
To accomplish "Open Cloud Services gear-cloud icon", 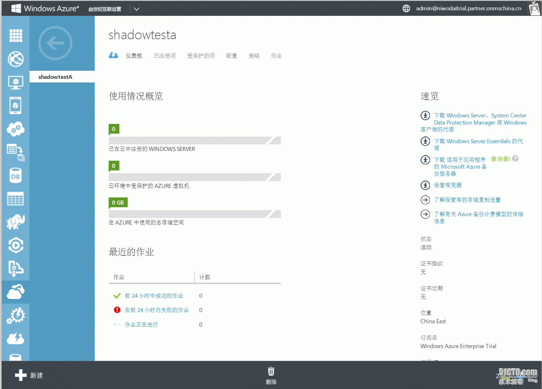I will (x=16, y=129).
